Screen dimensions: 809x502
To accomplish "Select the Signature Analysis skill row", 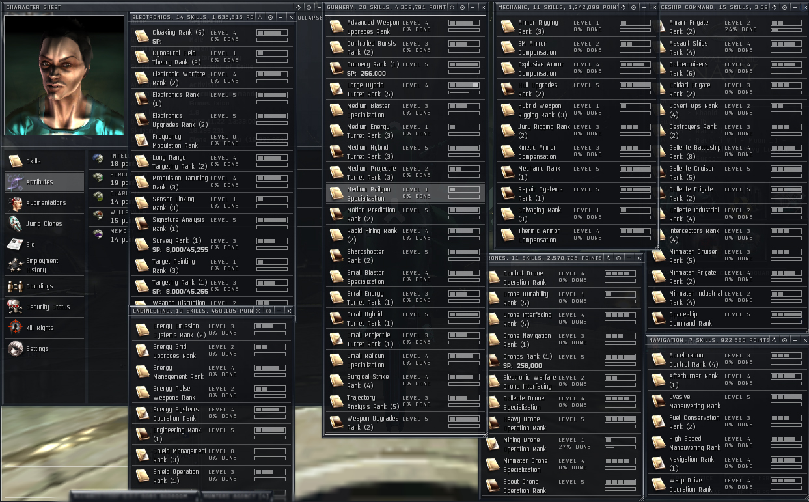I will pos(212,223).
